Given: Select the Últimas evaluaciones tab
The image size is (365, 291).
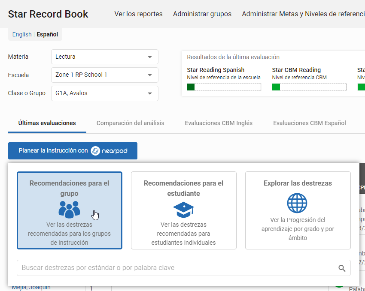Looking at the screenshot, I should (x=47, y=123).
